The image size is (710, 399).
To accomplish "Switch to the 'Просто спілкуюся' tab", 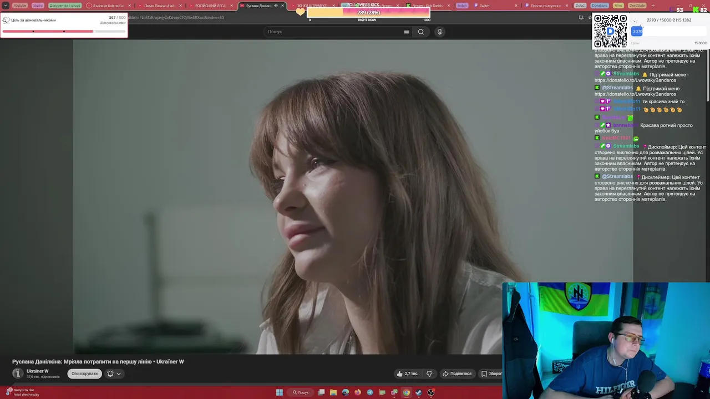I will (x=545, y=6).
